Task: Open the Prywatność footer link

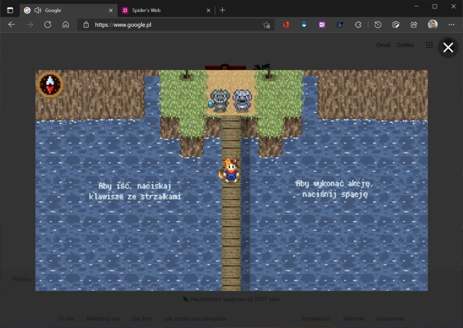Action: [316, 319]
